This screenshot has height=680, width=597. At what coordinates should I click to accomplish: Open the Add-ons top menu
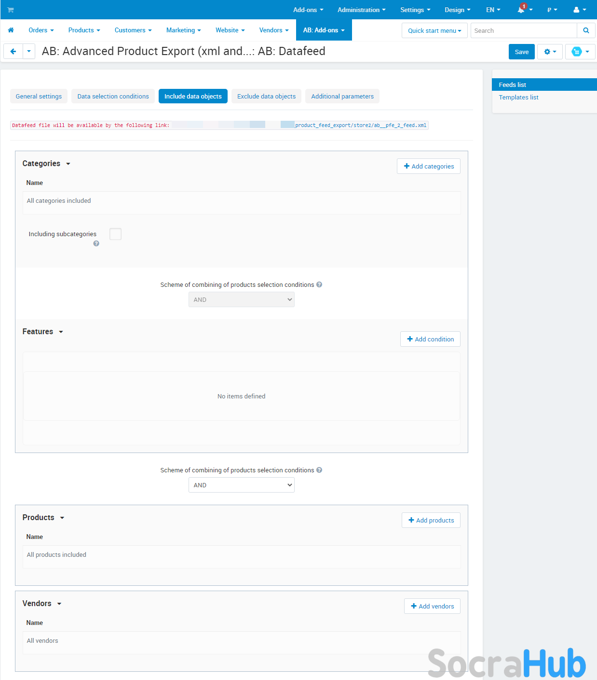tap(308, 10)
